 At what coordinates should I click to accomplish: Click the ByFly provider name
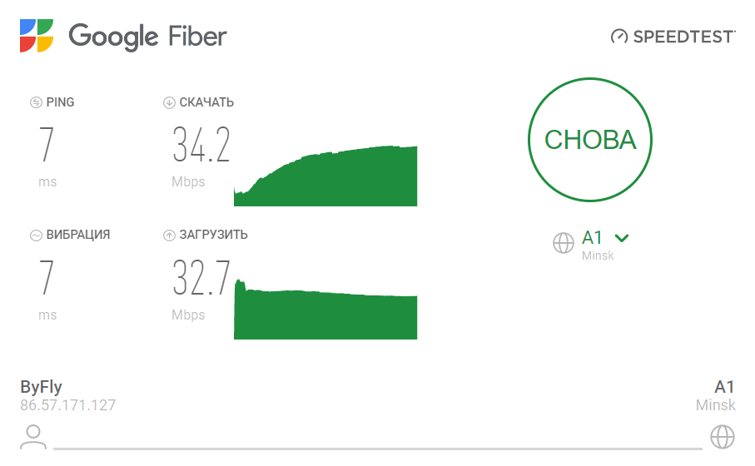41,387
